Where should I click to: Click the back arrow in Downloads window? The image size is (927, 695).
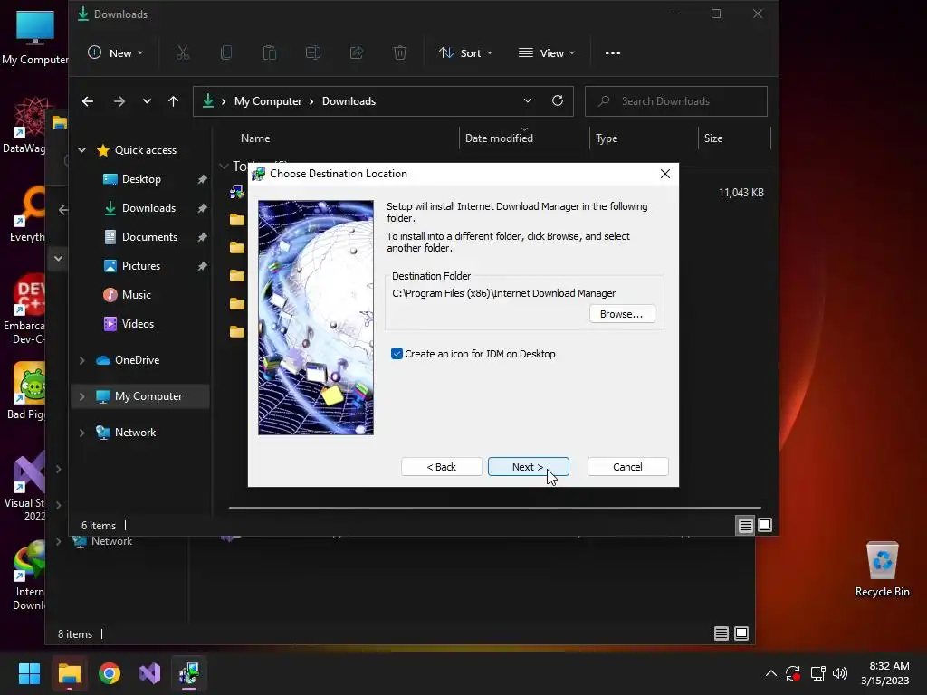(x=88, y=101)
